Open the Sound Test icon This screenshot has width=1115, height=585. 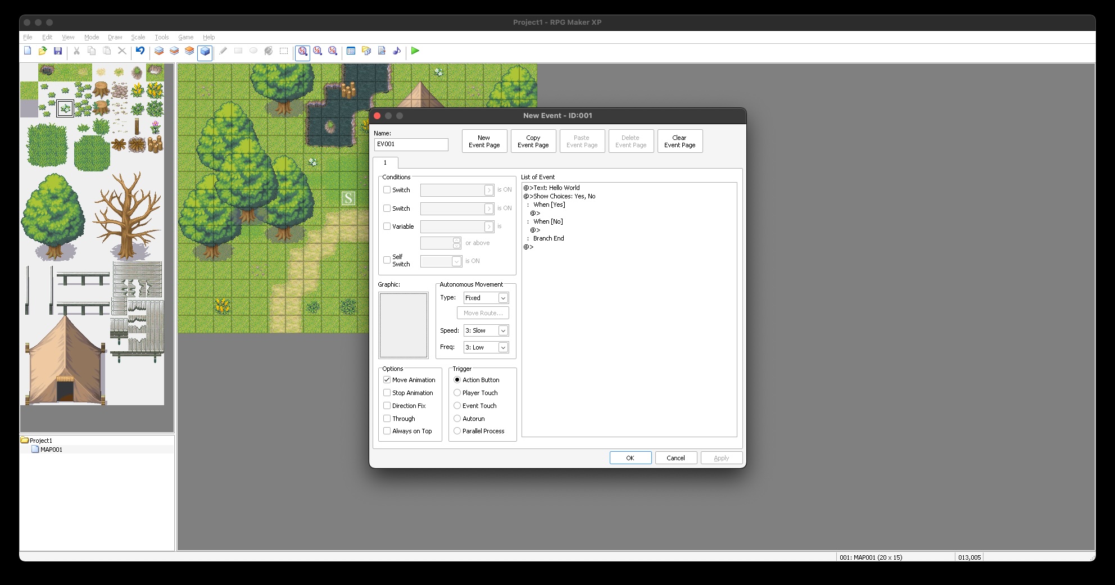click(x=397, y=51)
